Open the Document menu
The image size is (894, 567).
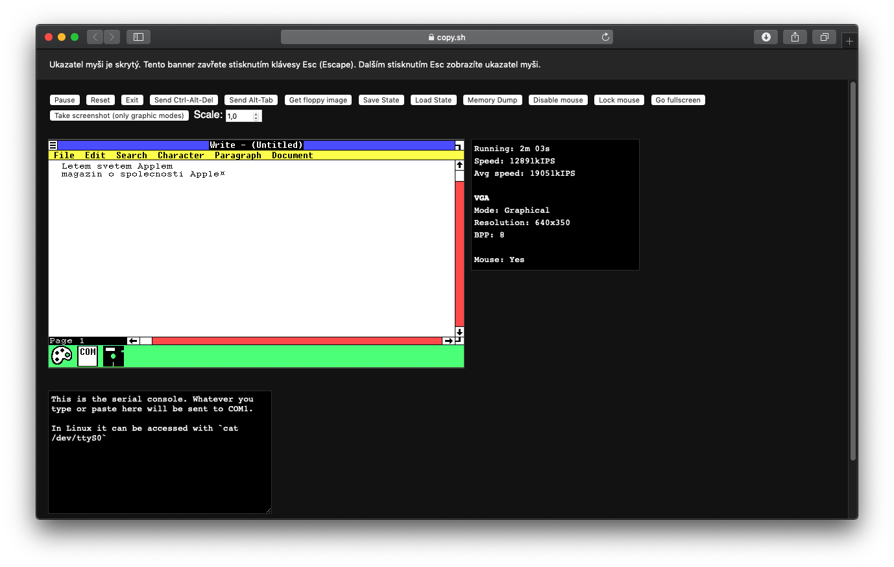pyautogui.click(x=292, y=156)
